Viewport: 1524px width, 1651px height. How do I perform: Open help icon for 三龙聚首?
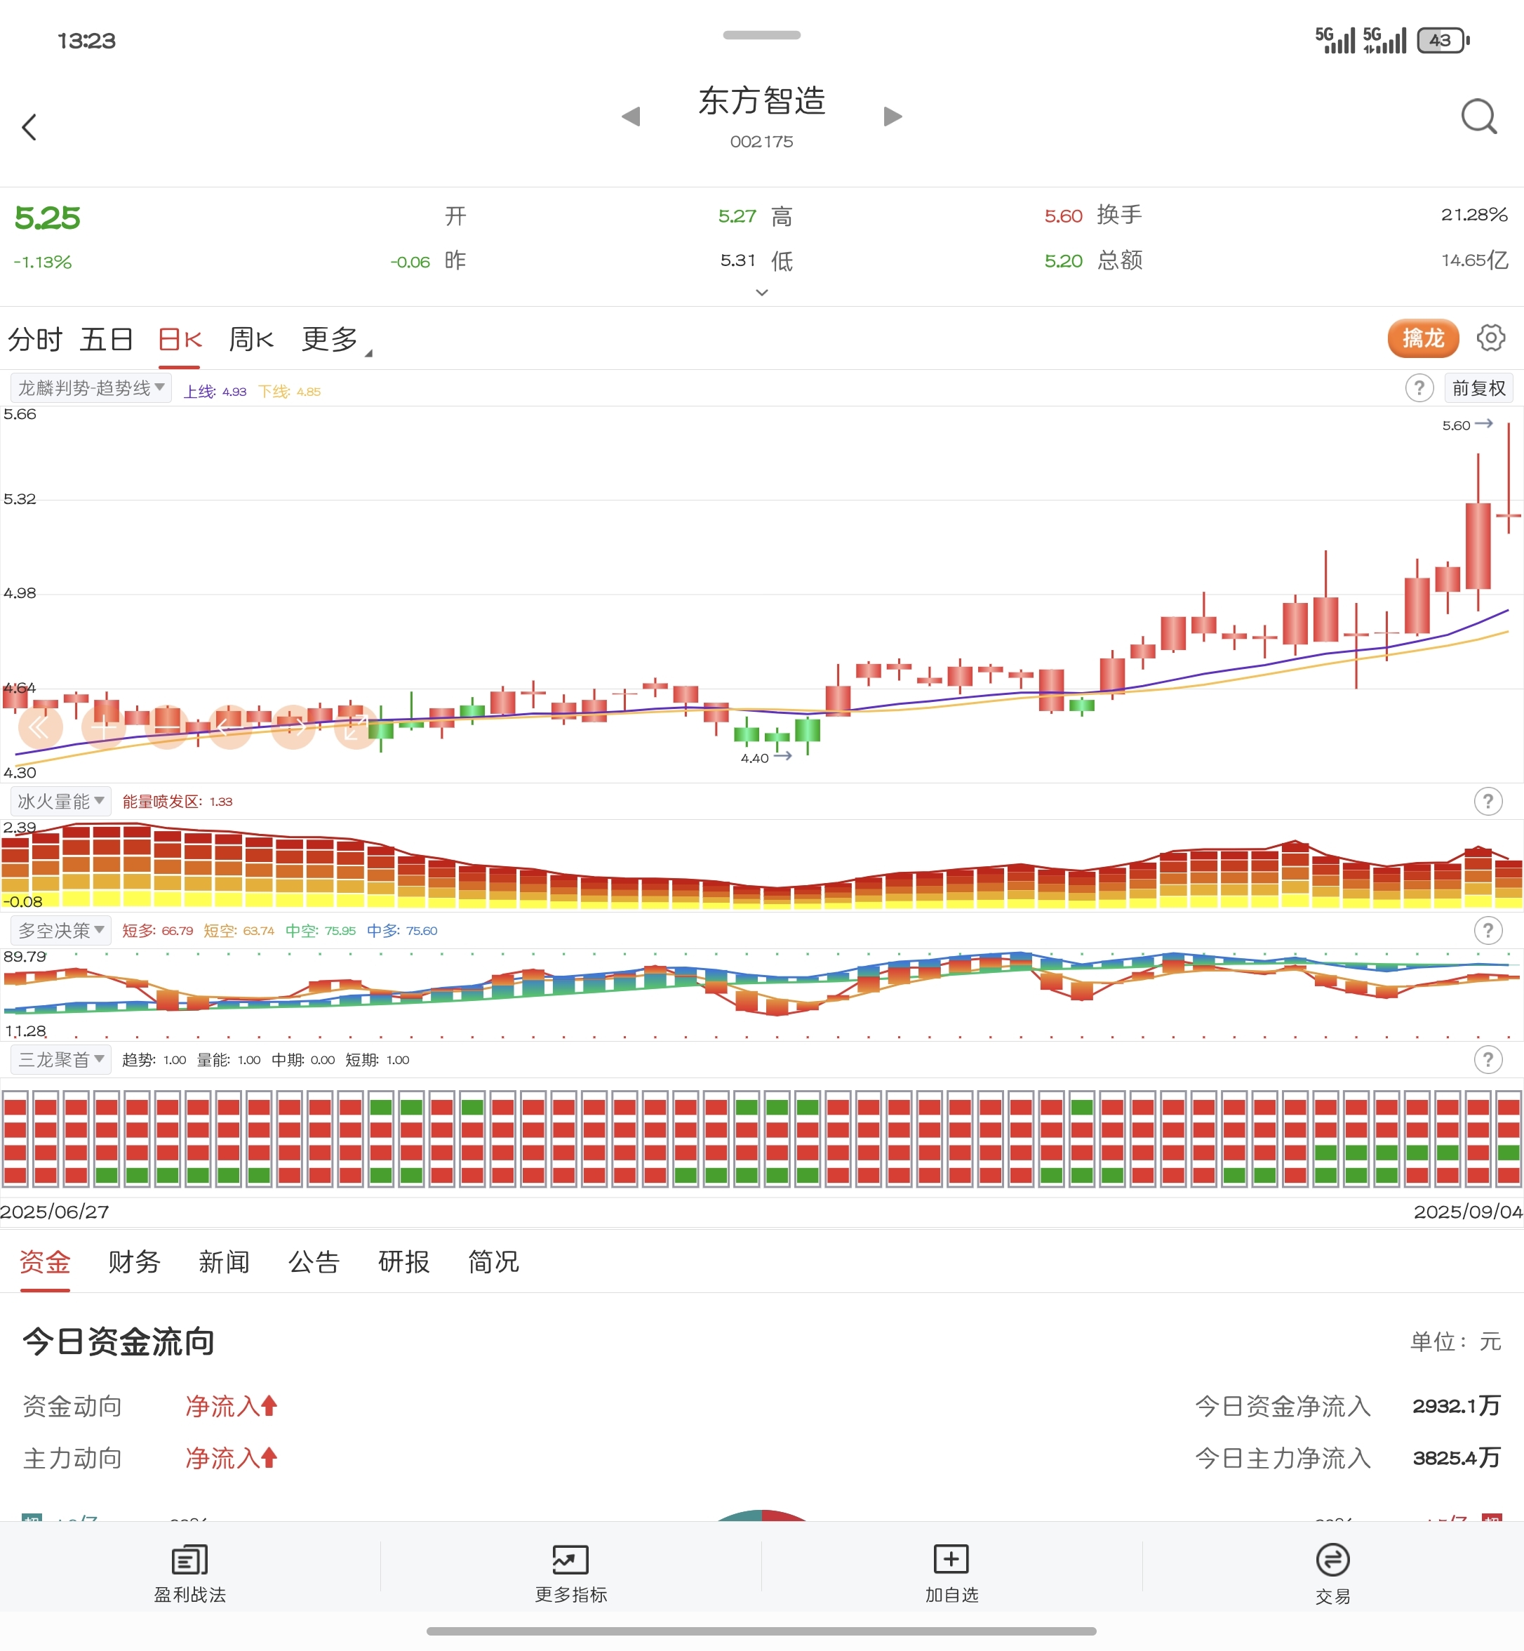point(1488,1059)
